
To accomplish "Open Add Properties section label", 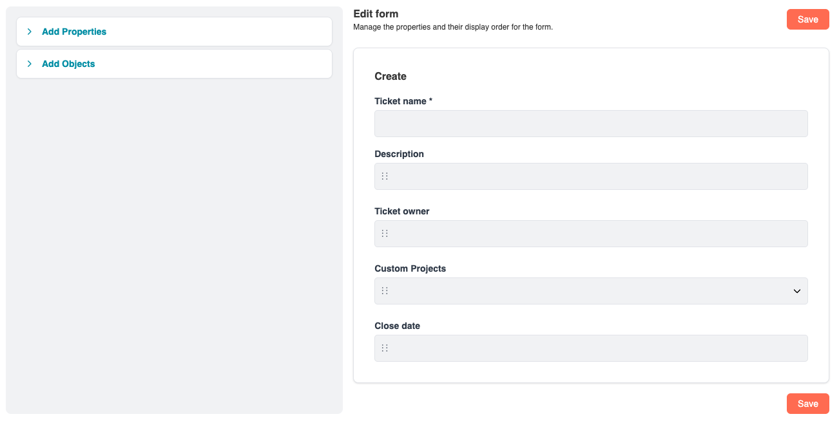I will [74, 32].
